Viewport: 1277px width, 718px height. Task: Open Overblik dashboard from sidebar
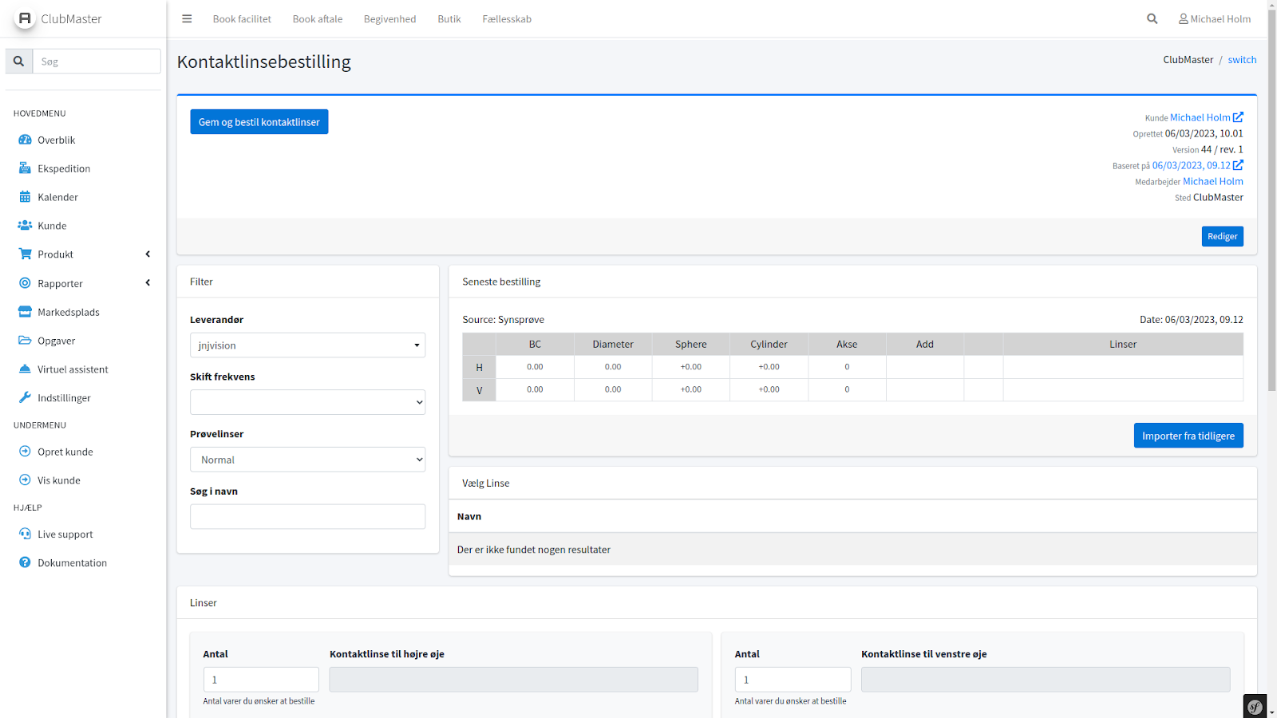pyautogui.click(x=56, y=140)
